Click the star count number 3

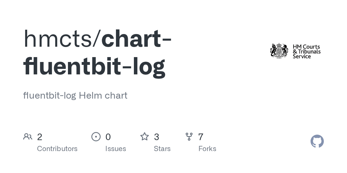(x=156, y=137)
